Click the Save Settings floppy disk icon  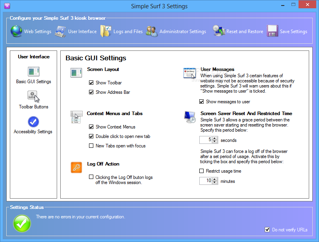[x=273, y=31]
